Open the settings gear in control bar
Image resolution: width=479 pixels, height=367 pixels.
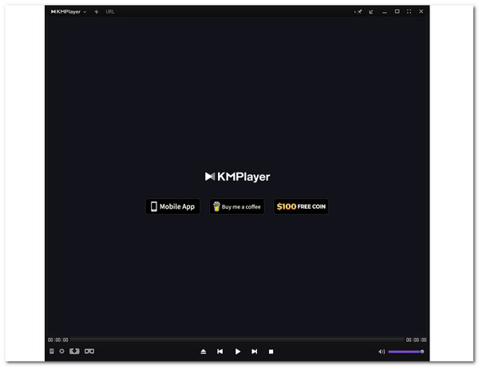point(61,351)
